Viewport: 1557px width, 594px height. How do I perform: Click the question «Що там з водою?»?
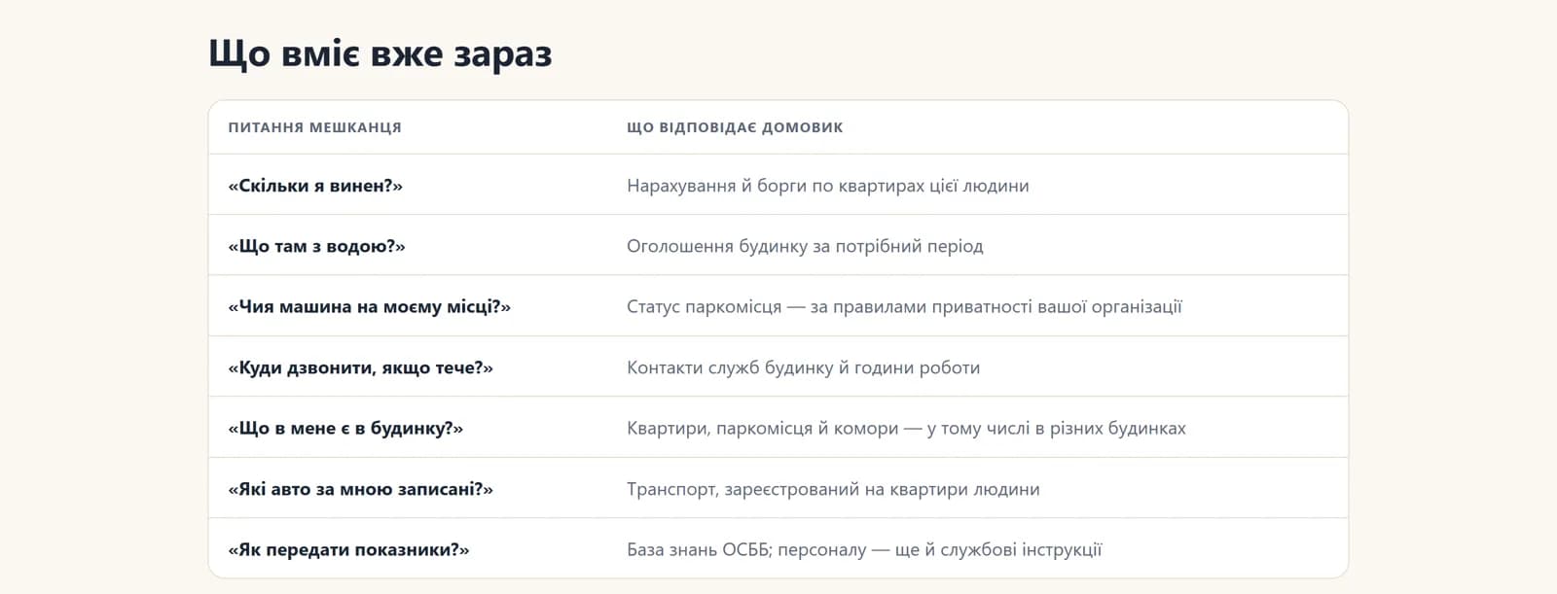coord(316,246)
